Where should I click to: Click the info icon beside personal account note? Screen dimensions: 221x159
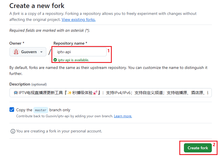[13, 131]
